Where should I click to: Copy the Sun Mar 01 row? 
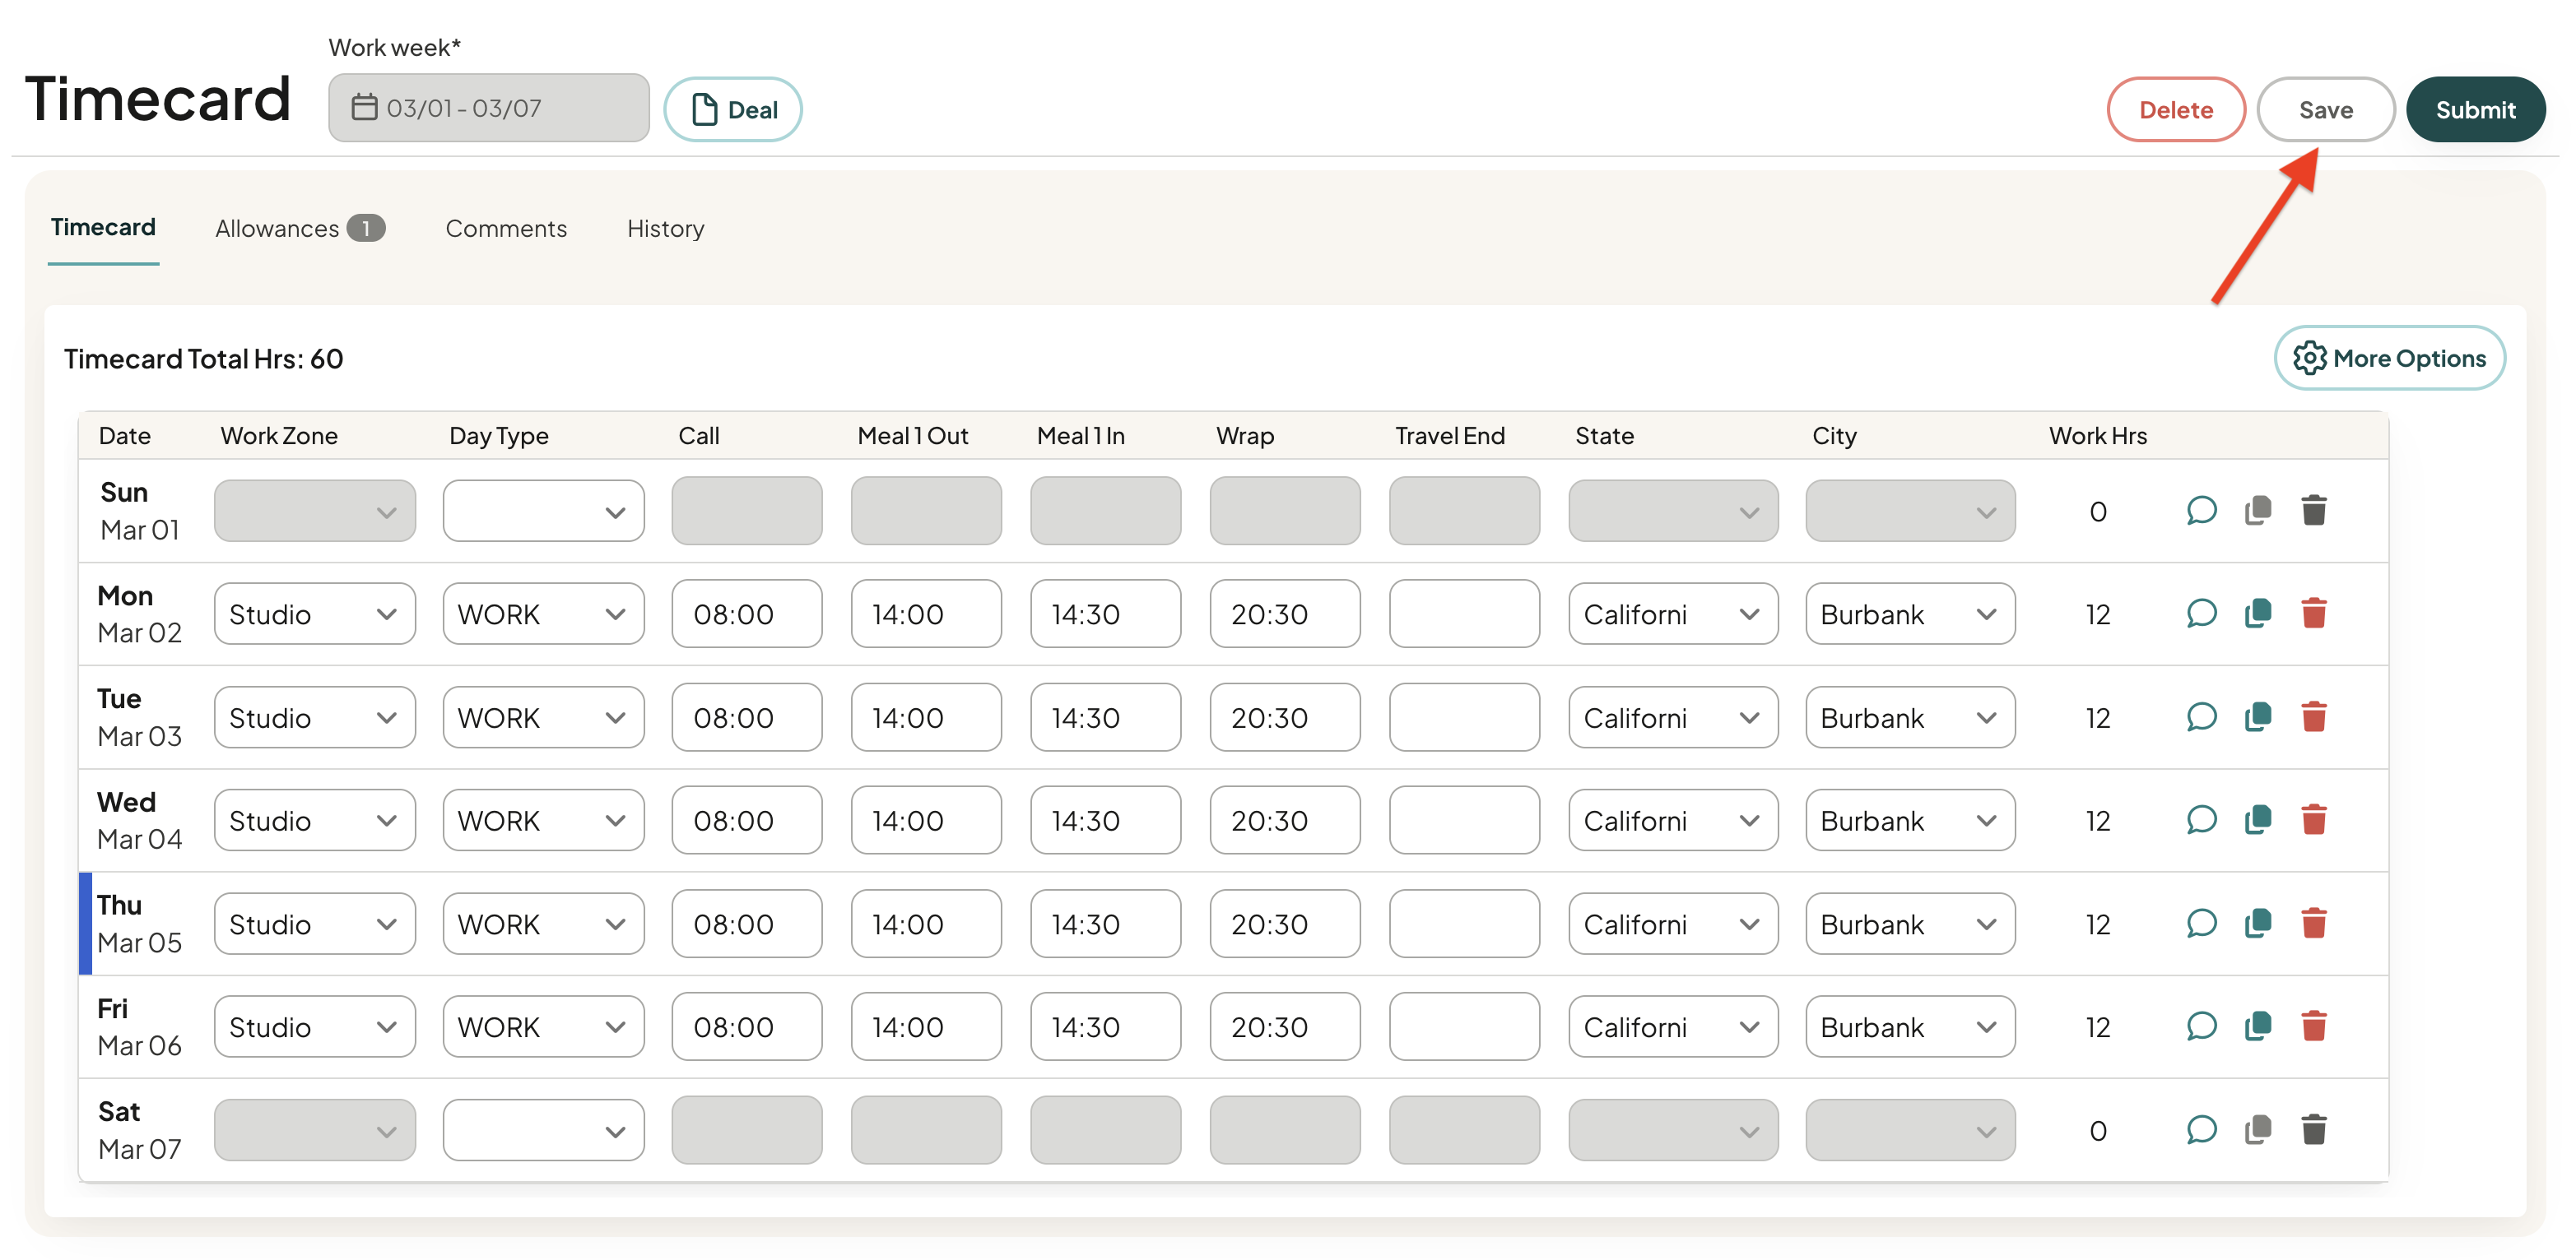pos(2258,511)
